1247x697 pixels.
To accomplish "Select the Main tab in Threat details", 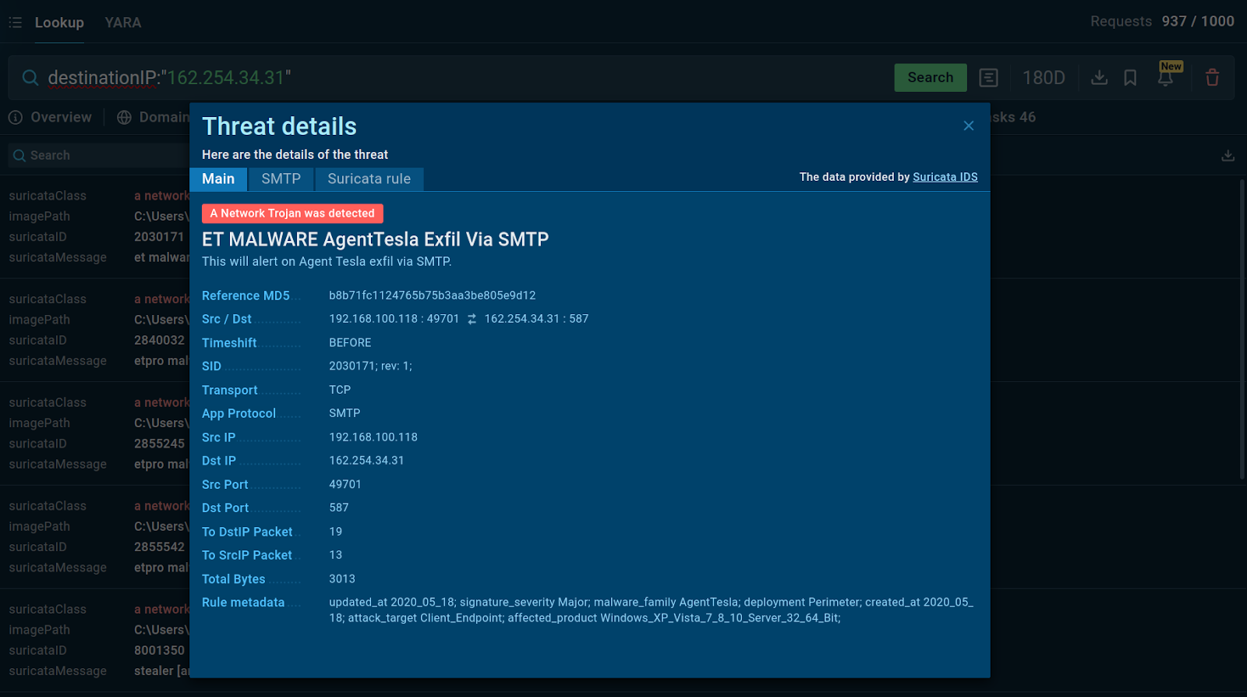I will pyautogui.click(x=218, y=179).
